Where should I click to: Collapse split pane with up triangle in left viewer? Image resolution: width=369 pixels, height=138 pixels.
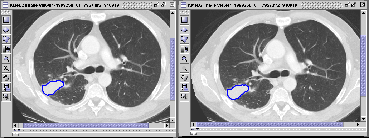pyautogui.click(x=15, y=130)
